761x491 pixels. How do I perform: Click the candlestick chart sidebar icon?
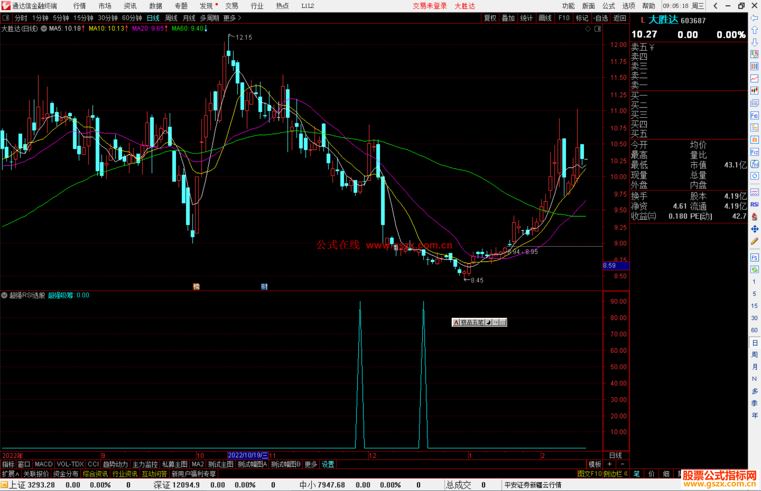(x=754, y=91)
